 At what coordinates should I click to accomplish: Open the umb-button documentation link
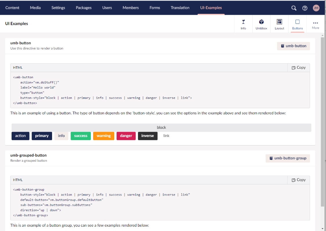[293, 46]
